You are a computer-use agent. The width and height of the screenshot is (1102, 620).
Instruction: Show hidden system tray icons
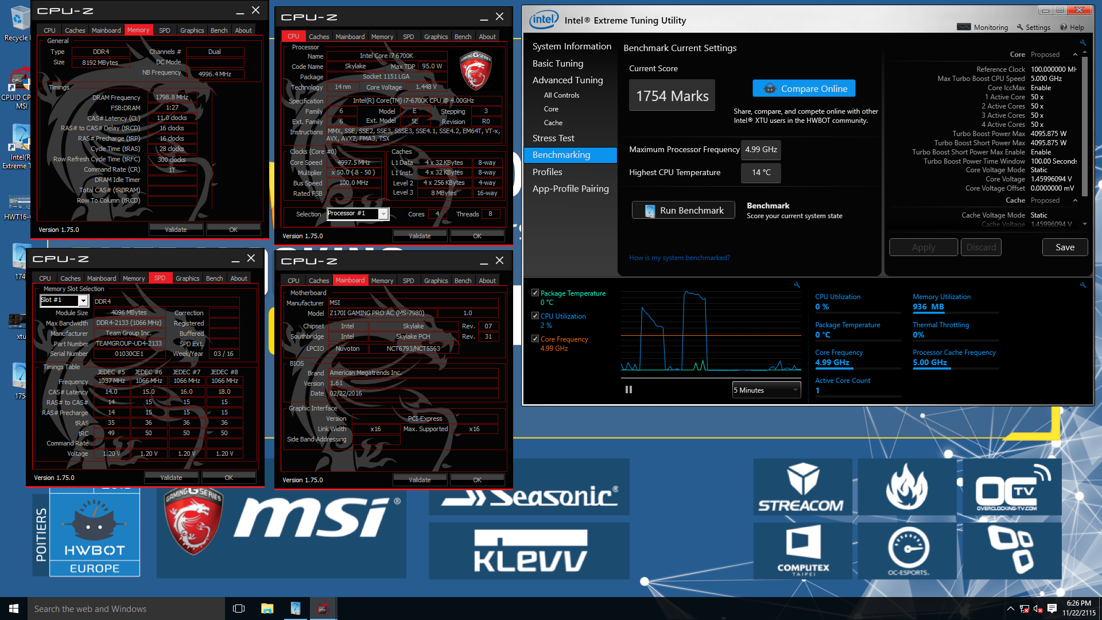tap(1010, 609)
